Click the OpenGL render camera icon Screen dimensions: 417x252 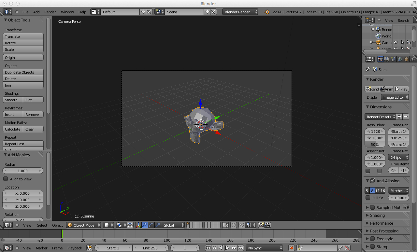coord(261,225)
